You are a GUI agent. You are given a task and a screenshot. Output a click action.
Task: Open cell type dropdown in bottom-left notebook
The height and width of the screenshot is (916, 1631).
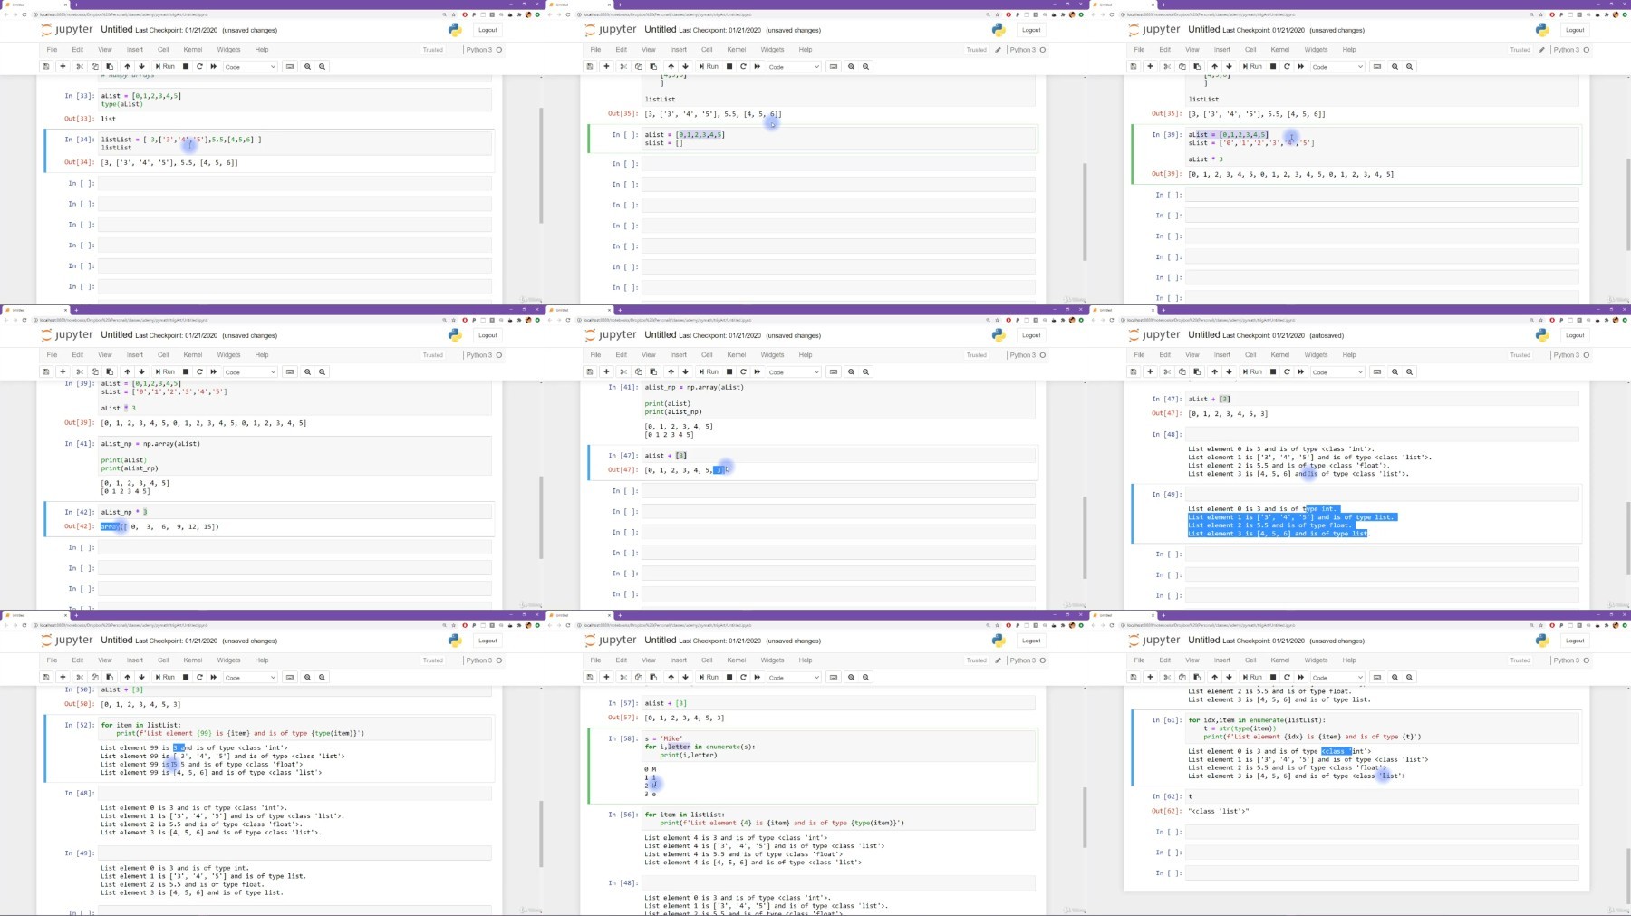(x=249, y=677)
